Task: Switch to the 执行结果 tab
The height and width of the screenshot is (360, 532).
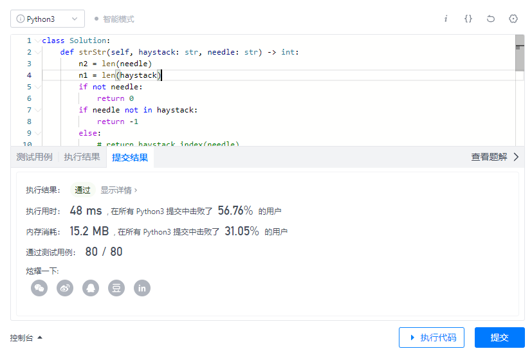Action: click(x=82, y=157)
